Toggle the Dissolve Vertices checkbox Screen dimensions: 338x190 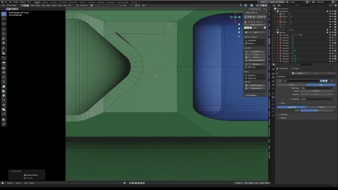pos(25,175)
